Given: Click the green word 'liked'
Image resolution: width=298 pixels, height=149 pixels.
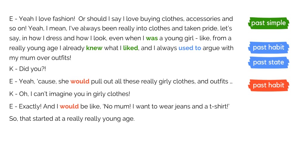Looking at the screenshot, I should (x=130, y=48).
